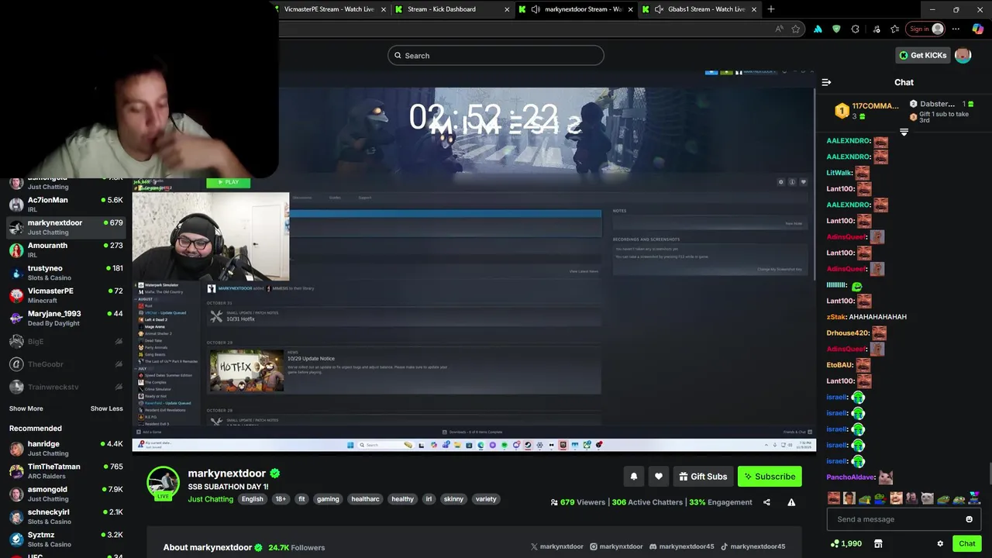Viewport: 992px width, 558px height.
Task: Open the Favorites list icon
Action: (895, 29)
